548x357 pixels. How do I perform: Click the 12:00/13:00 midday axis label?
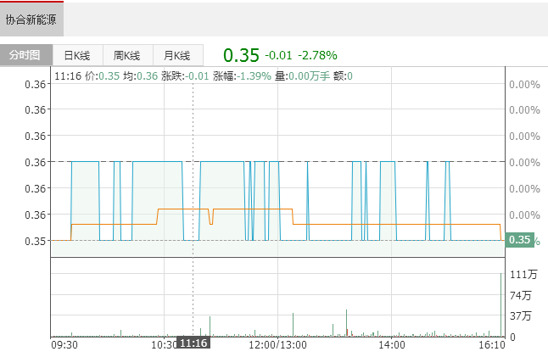280,345
